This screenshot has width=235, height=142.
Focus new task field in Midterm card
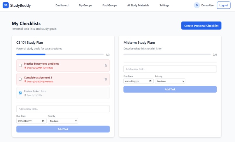point(170,69)
